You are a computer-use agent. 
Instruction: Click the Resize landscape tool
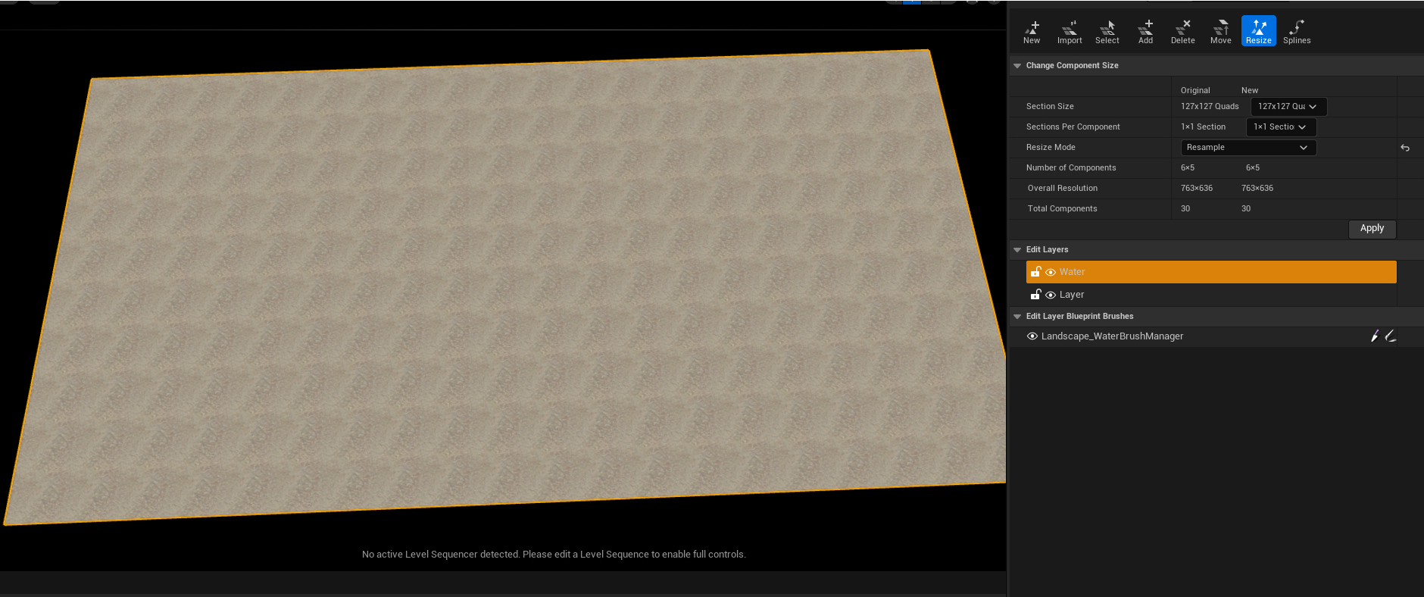coord(1259,31)
